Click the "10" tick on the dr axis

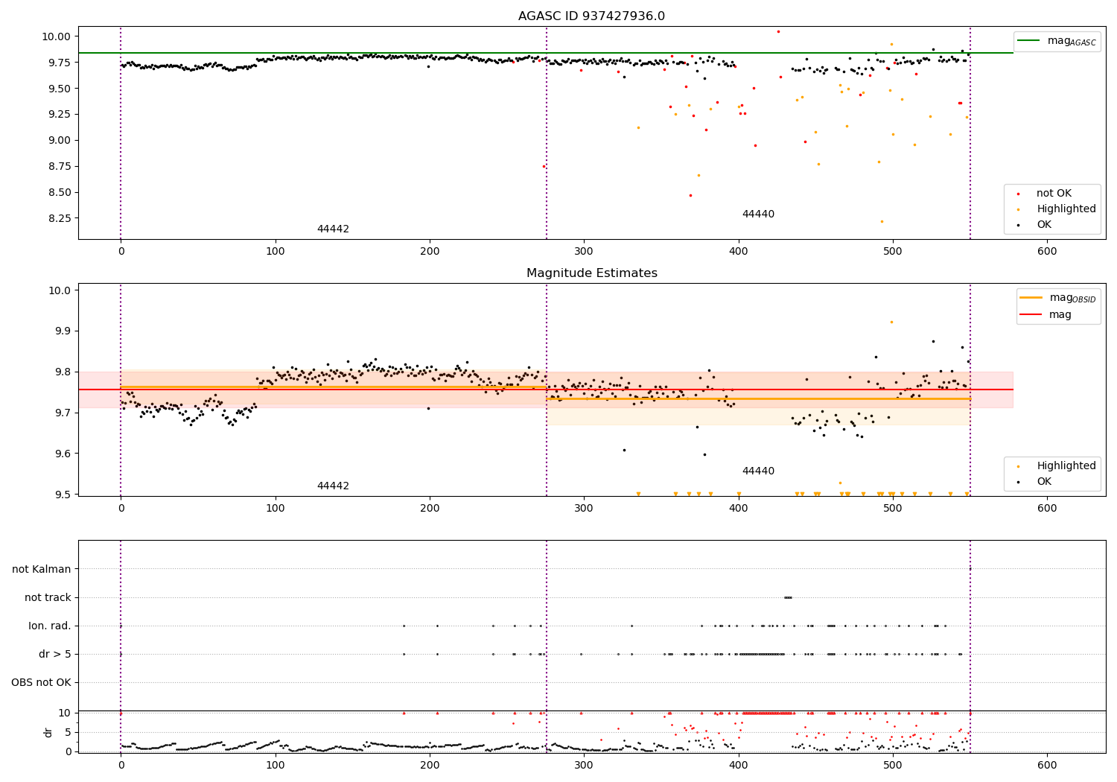pos(65,713)
